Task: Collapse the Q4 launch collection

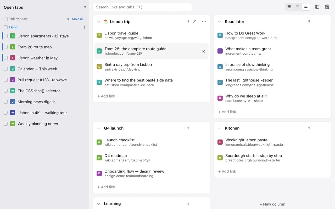Action: pos(99,128)
